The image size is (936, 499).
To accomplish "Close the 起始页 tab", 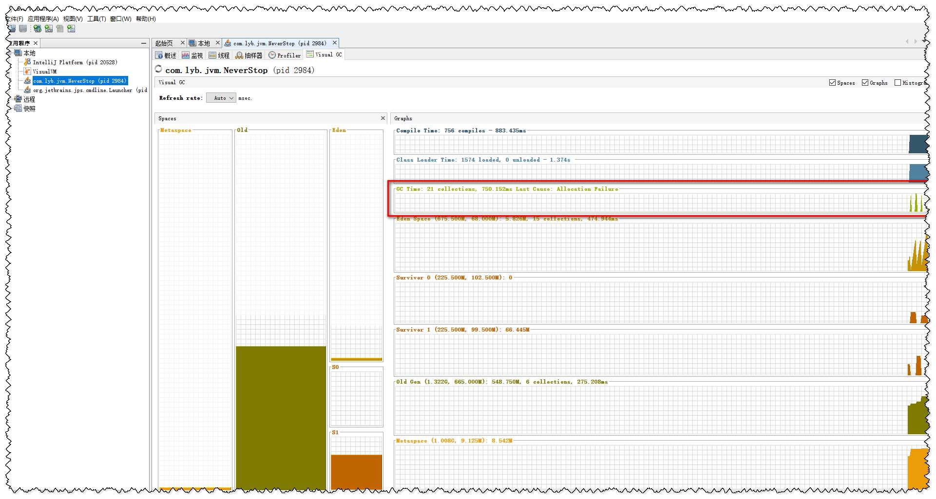I will tap(183, 43).
